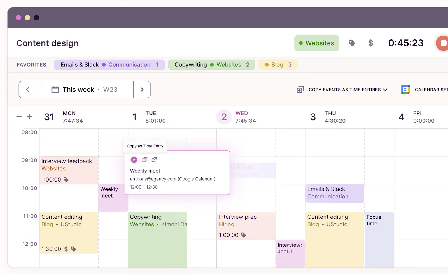Open the Weekly meet calendar event on Monday
Image resolution: width=448 pixels, height=275 pixels.
coord(113,198)
